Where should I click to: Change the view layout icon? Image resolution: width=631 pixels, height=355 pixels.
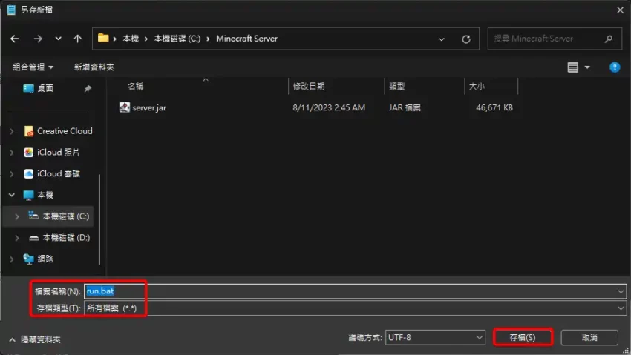pos(572,67)
